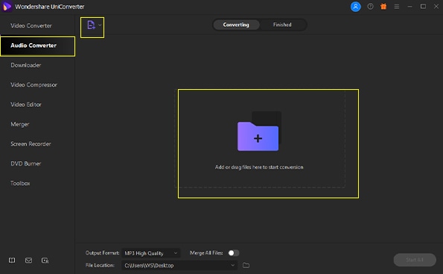Click the bottom-left media share icon

click(45, 261)
